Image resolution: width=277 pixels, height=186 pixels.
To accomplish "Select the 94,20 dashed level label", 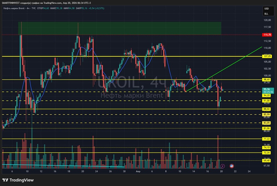I will pyautogui.click(x=267, y=95).
